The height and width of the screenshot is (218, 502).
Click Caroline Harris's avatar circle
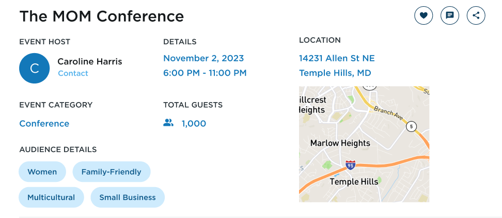34,68
